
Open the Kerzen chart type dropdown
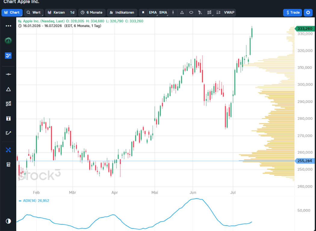(x=57, y=13)
